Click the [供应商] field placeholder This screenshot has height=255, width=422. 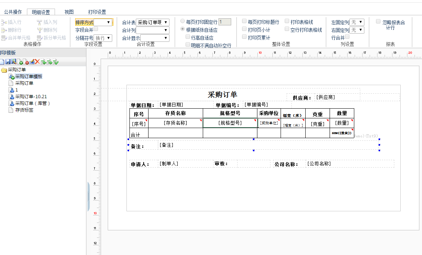[325, 97]
